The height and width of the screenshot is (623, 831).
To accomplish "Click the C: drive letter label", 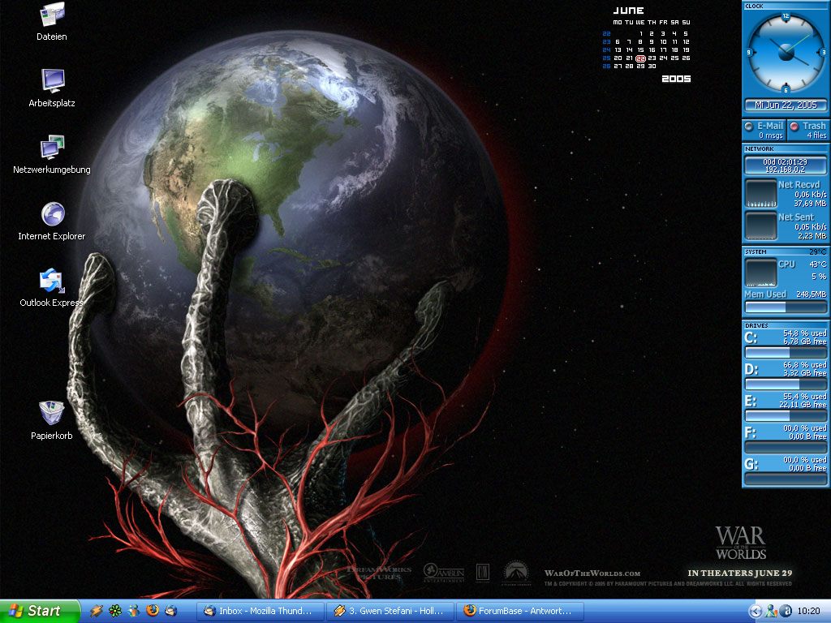I will pyautogui.click(x=751, y=338).
